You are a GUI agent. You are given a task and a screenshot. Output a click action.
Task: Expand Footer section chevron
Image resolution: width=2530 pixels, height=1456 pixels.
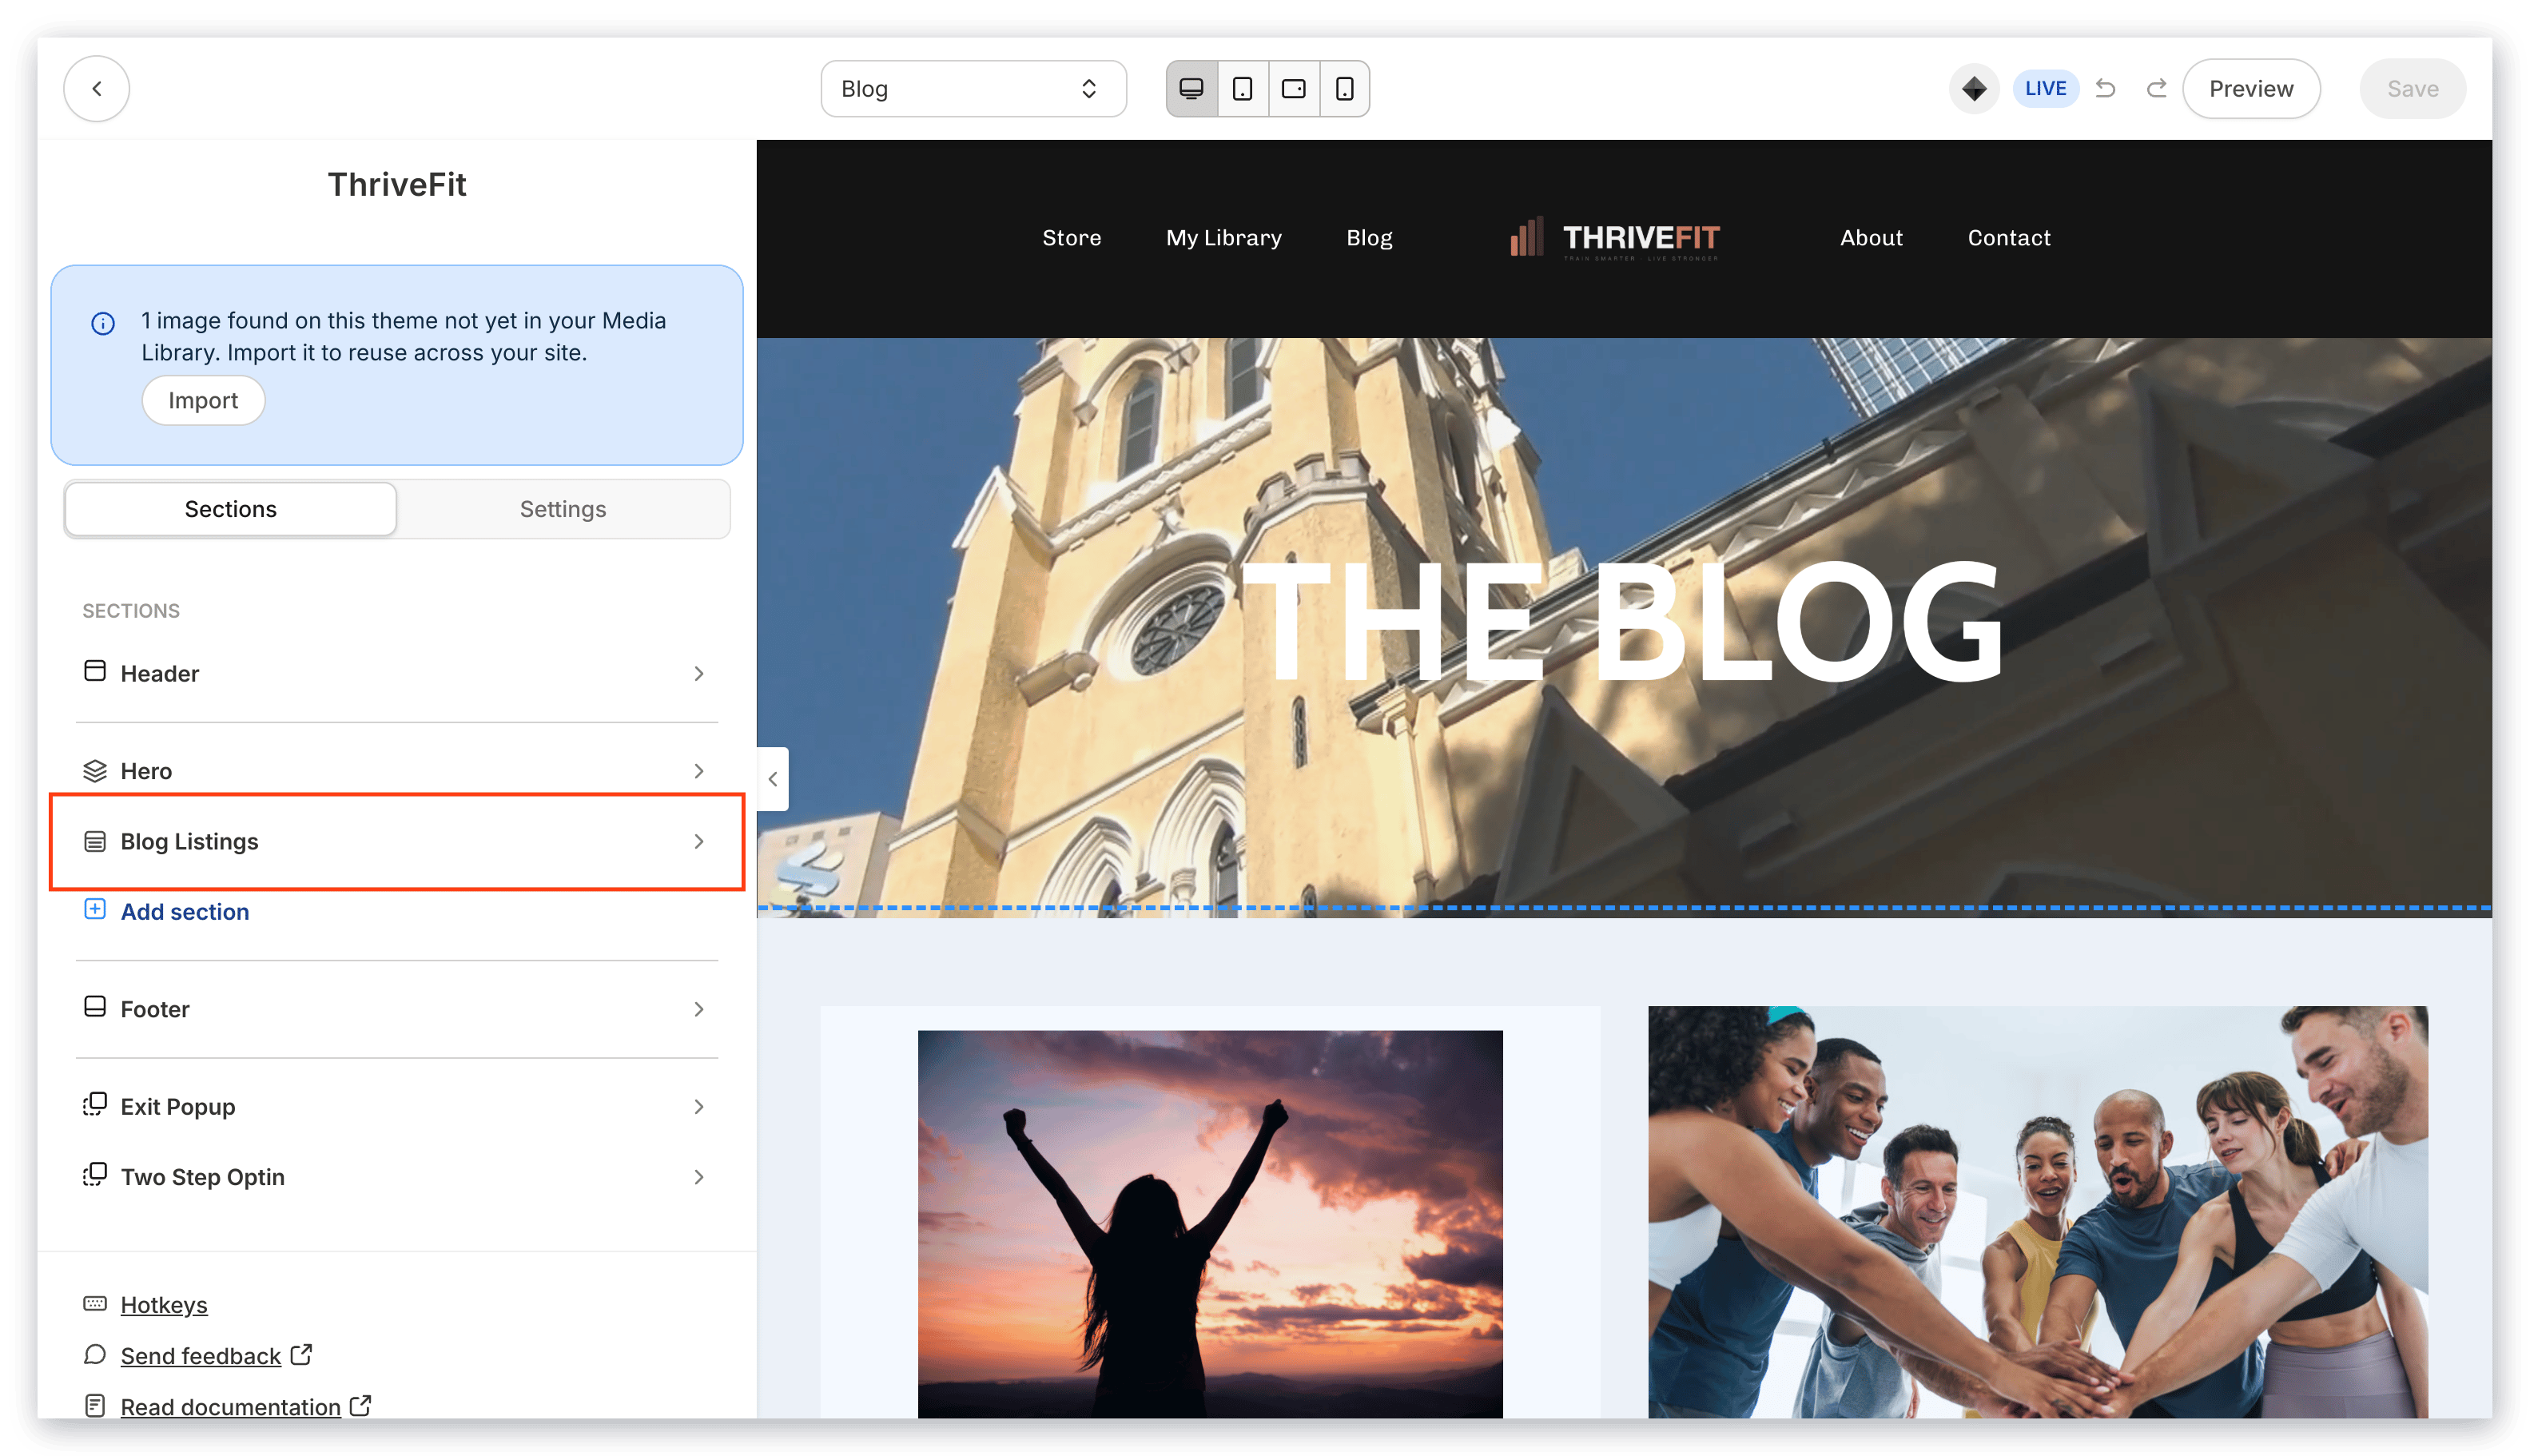coord(699,1009)
